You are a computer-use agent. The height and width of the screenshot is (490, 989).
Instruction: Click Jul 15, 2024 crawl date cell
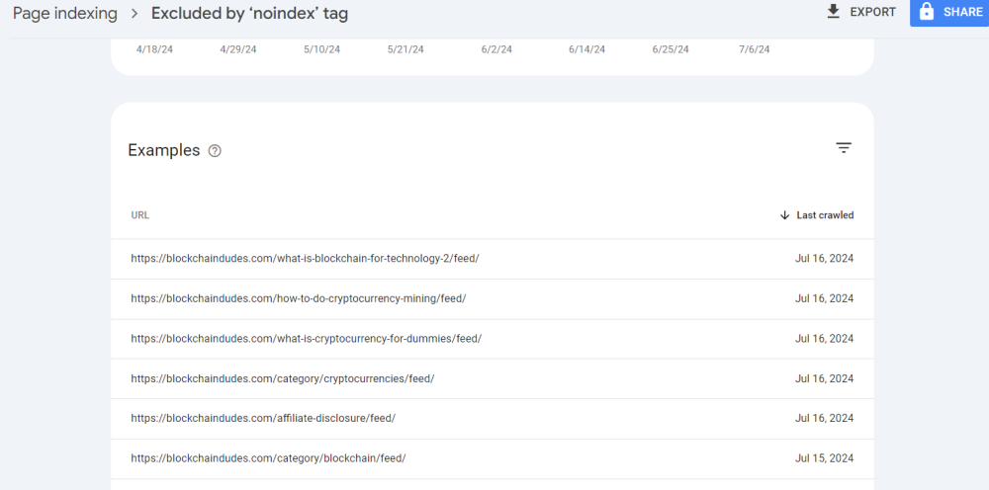pyautogui.click(x=824, y=458)
